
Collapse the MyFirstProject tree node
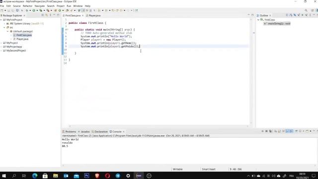[1, 20]
